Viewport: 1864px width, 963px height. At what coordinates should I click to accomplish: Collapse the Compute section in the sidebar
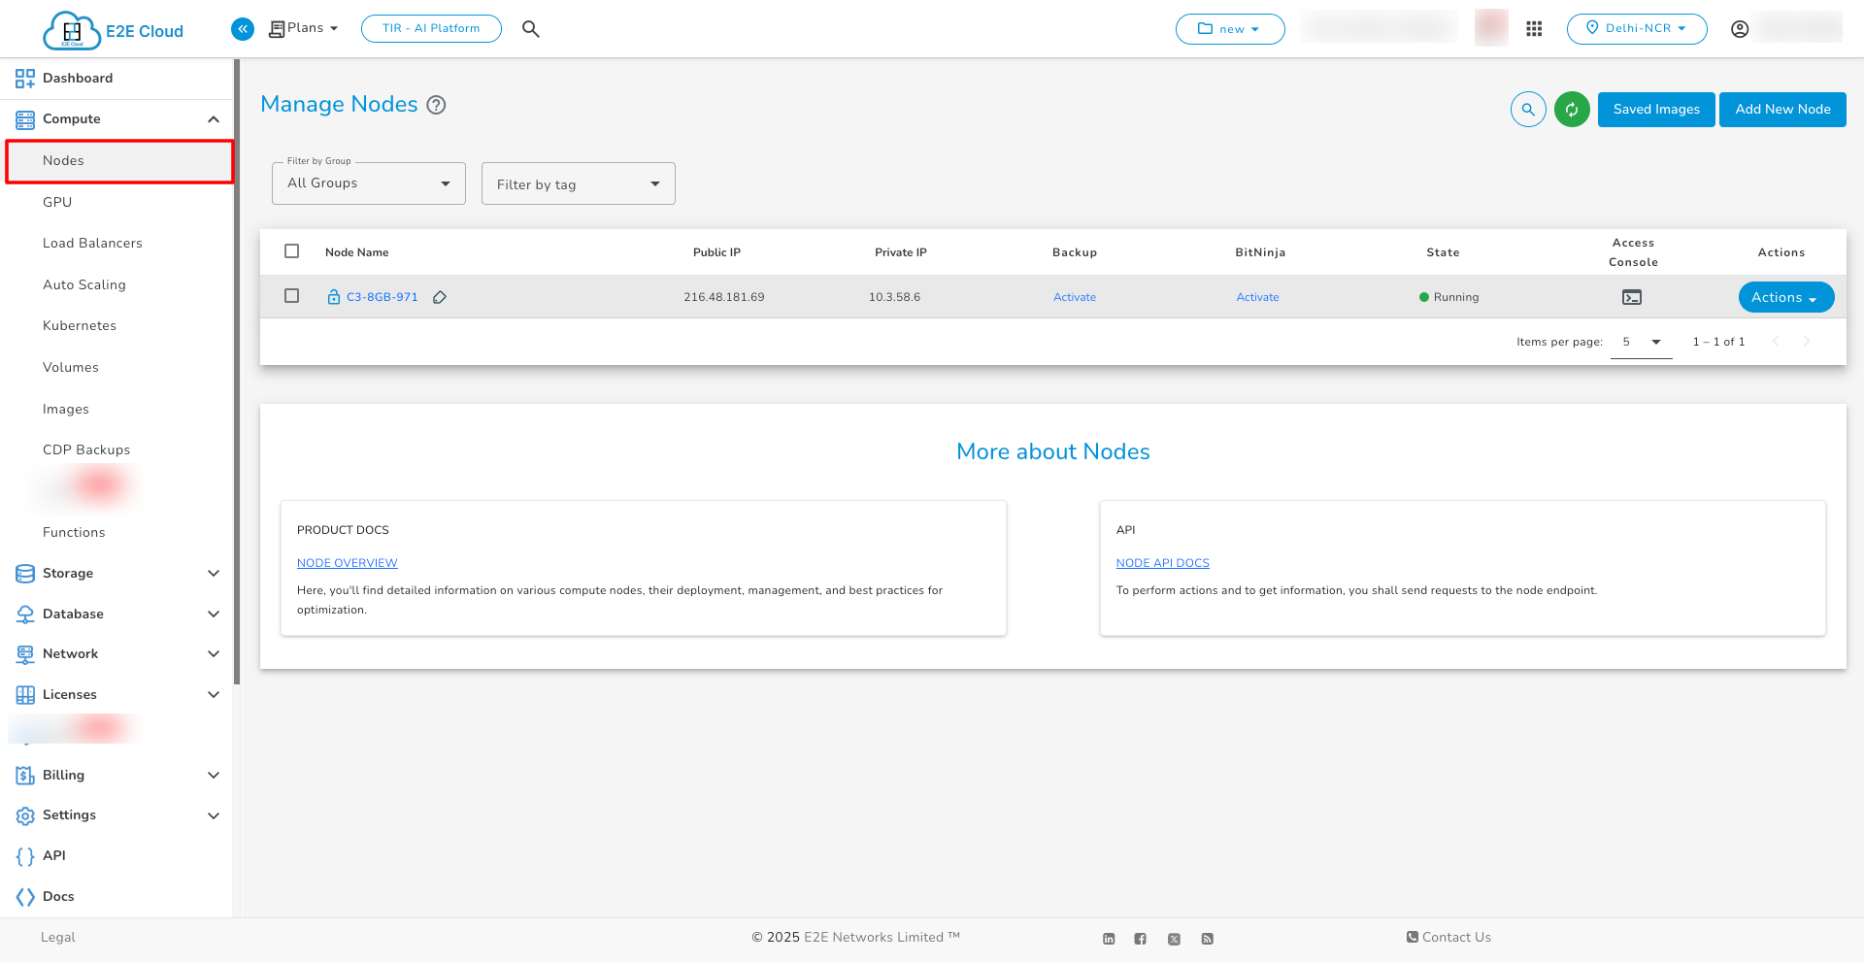click(213, 118)
